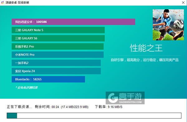Click the 剩余时间 00:24 readout
The height and width of the screenshot is (122, 187).
pos(47,107)
